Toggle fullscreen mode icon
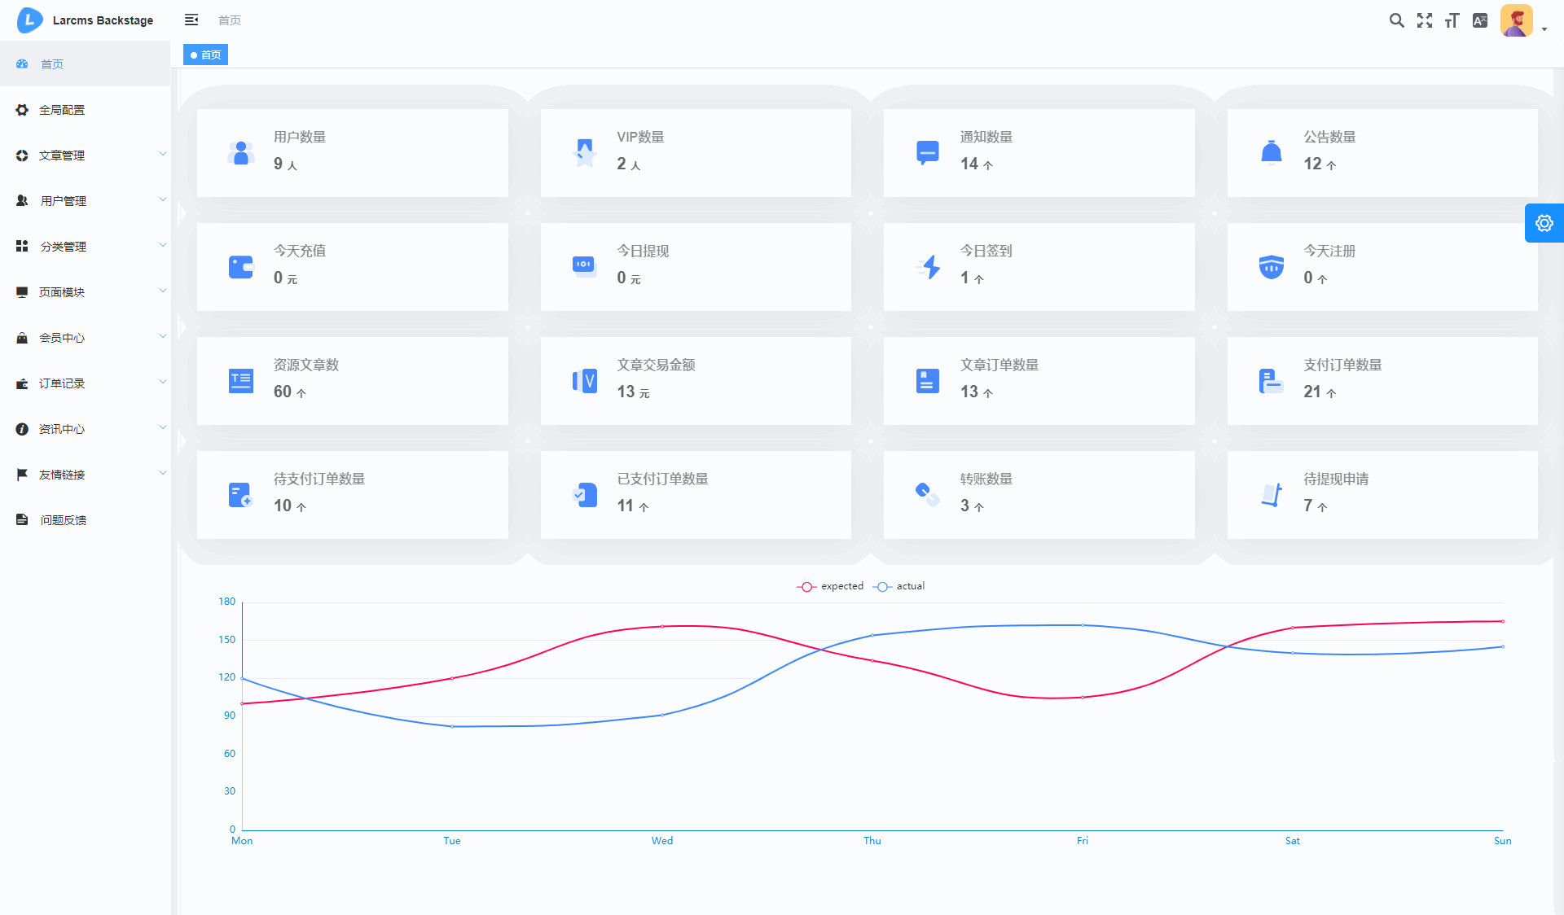The width and height of the screenshot is (1564, 915). [x=1424, y=21]
